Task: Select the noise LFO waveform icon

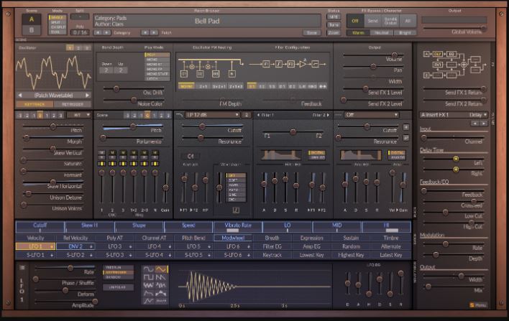Action: 148,285
